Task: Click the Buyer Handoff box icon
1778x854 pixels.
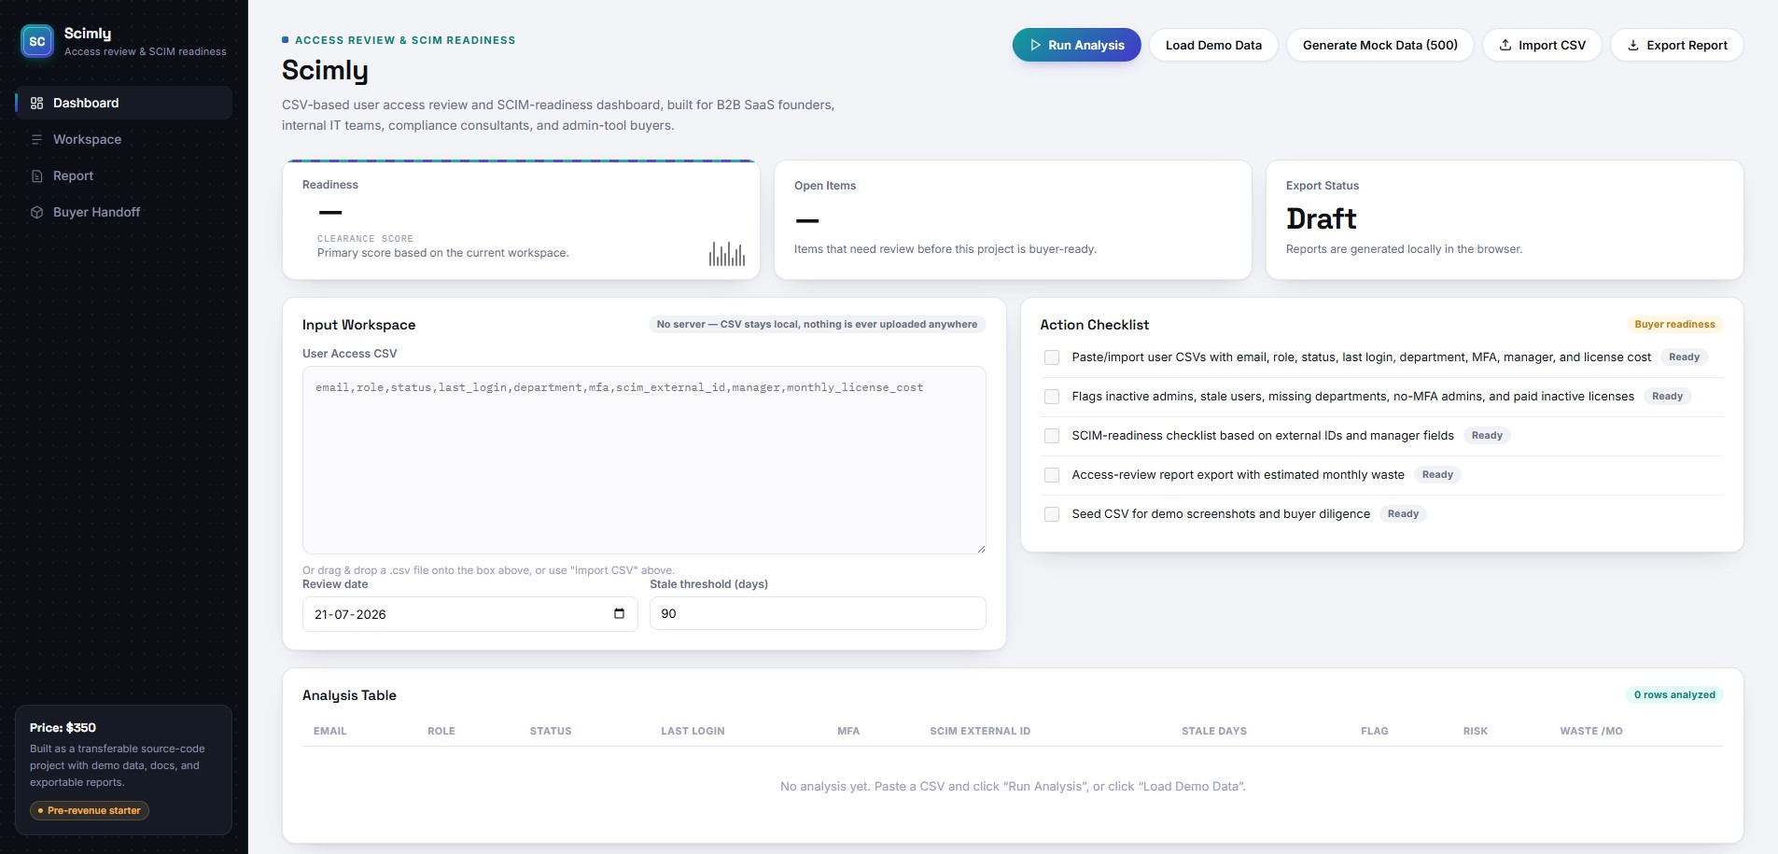Action: [37, 212]
